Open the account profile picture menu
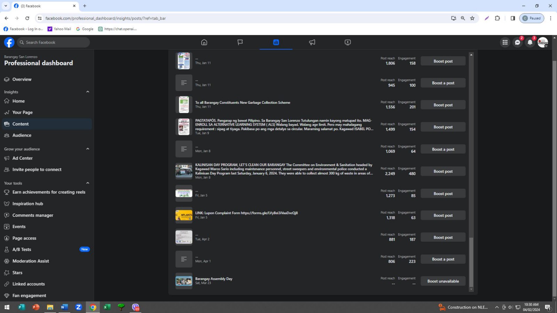 click(x=543, y=42)
